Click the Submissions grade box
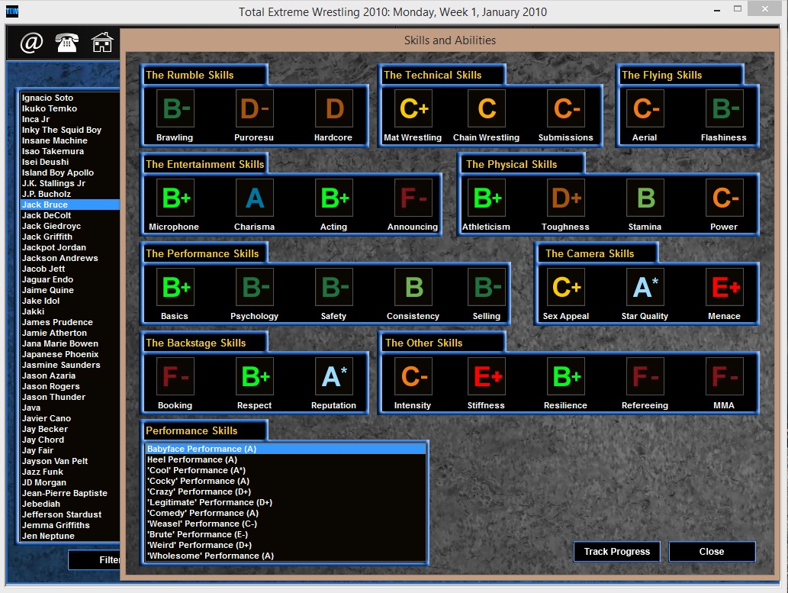The image size is (788, 593). [x=565, y=108]
